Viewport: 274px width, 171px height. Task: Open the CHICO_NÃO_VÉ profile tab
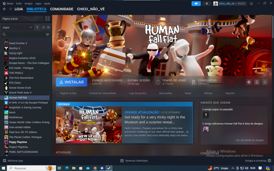(91, 9)
